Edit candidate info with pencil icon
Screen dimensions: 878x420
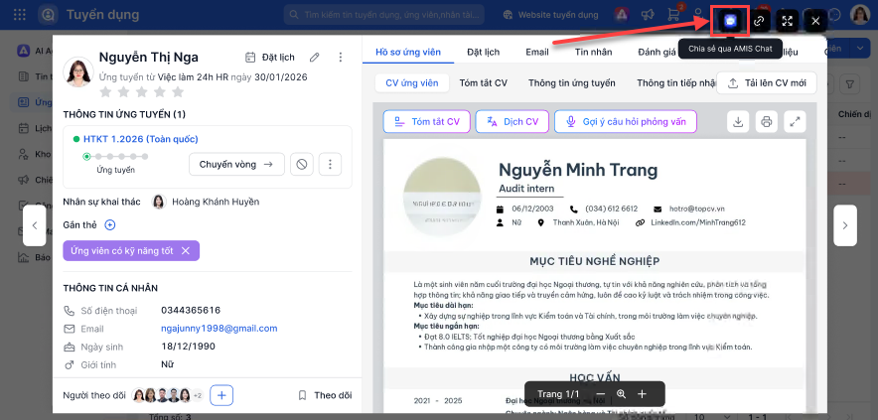pos(315,58)
